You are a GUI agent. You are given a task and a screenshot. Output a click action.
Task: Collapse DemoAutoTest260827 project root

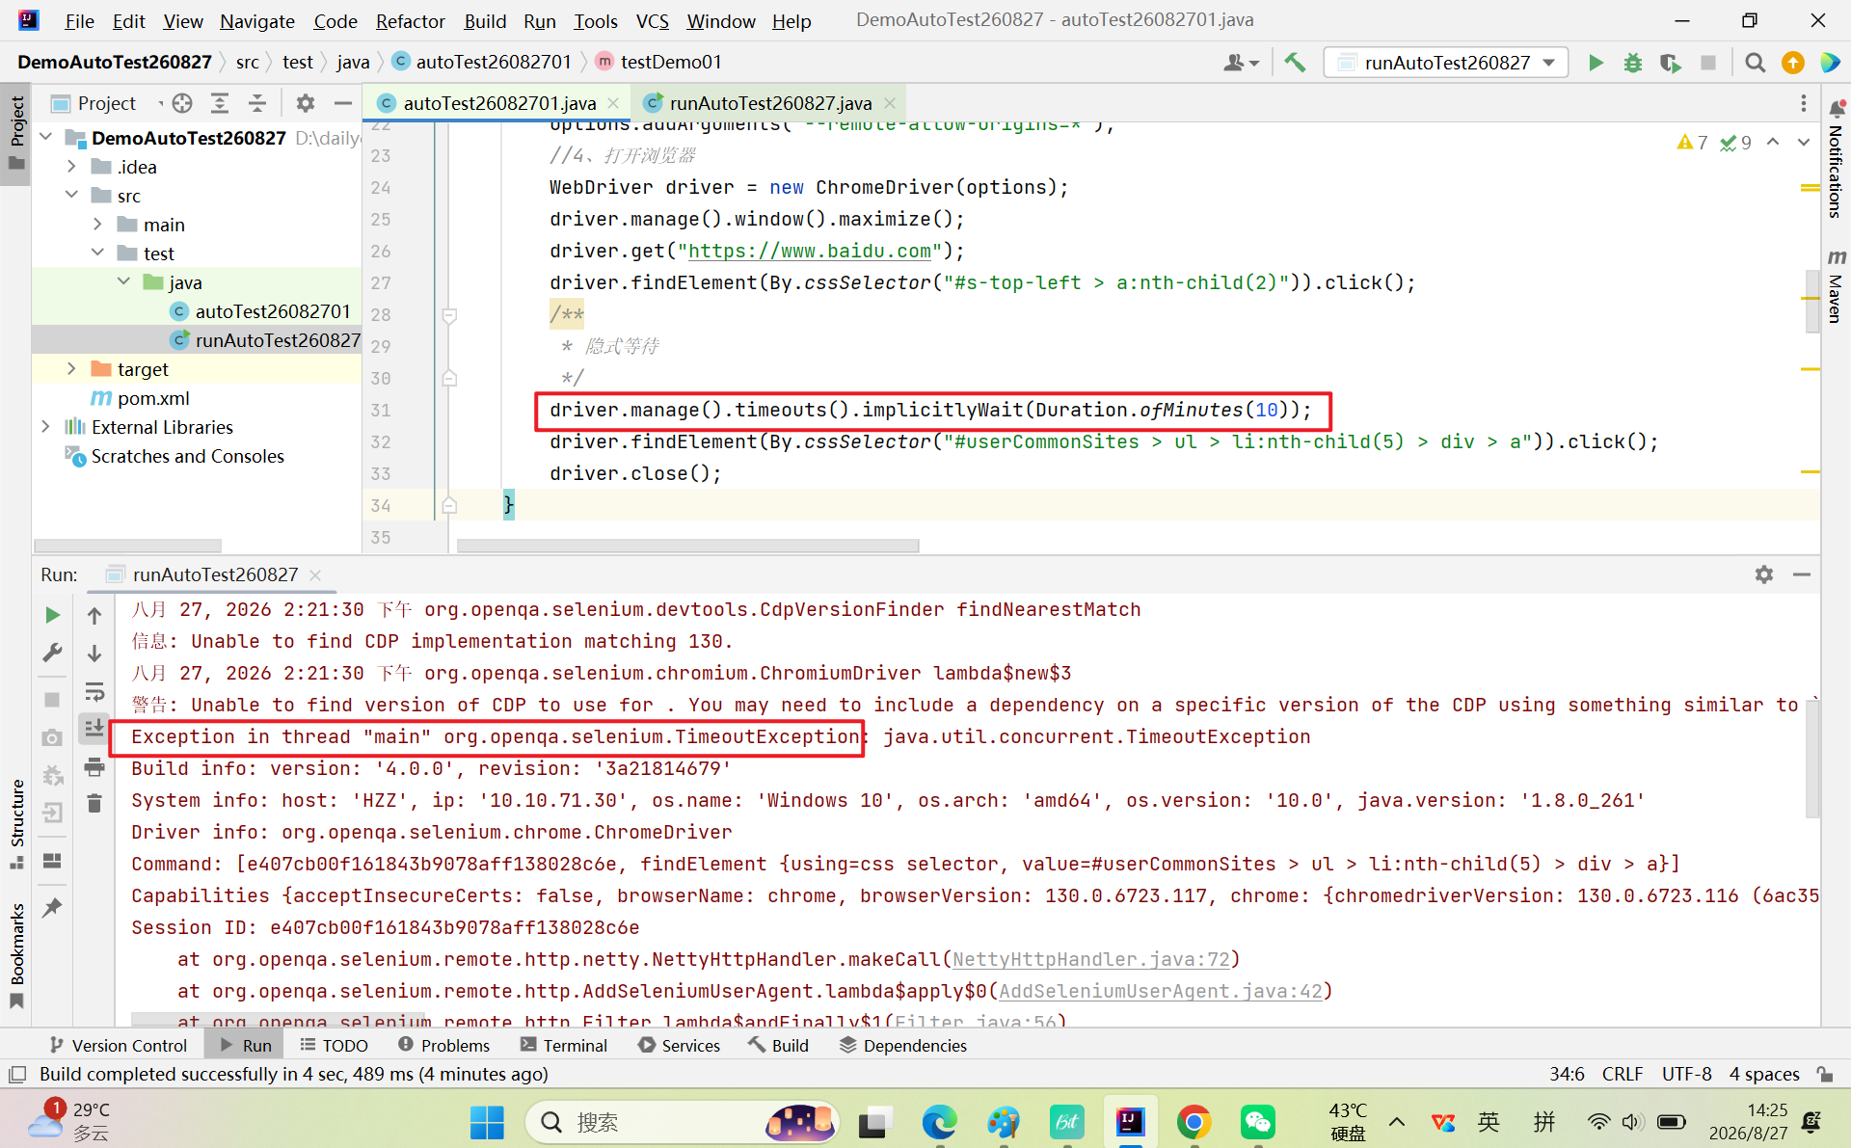pos(46,138)
